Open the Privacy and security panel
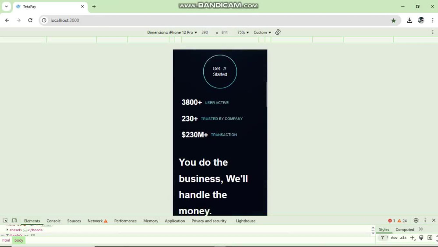This screenshot has height=247, width=438. pos(208,221)
